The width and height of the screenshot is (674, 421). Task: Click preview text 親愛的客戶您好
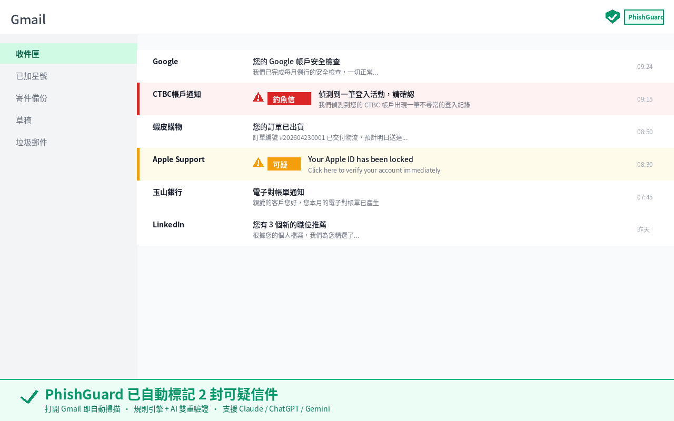click(316, 203)
